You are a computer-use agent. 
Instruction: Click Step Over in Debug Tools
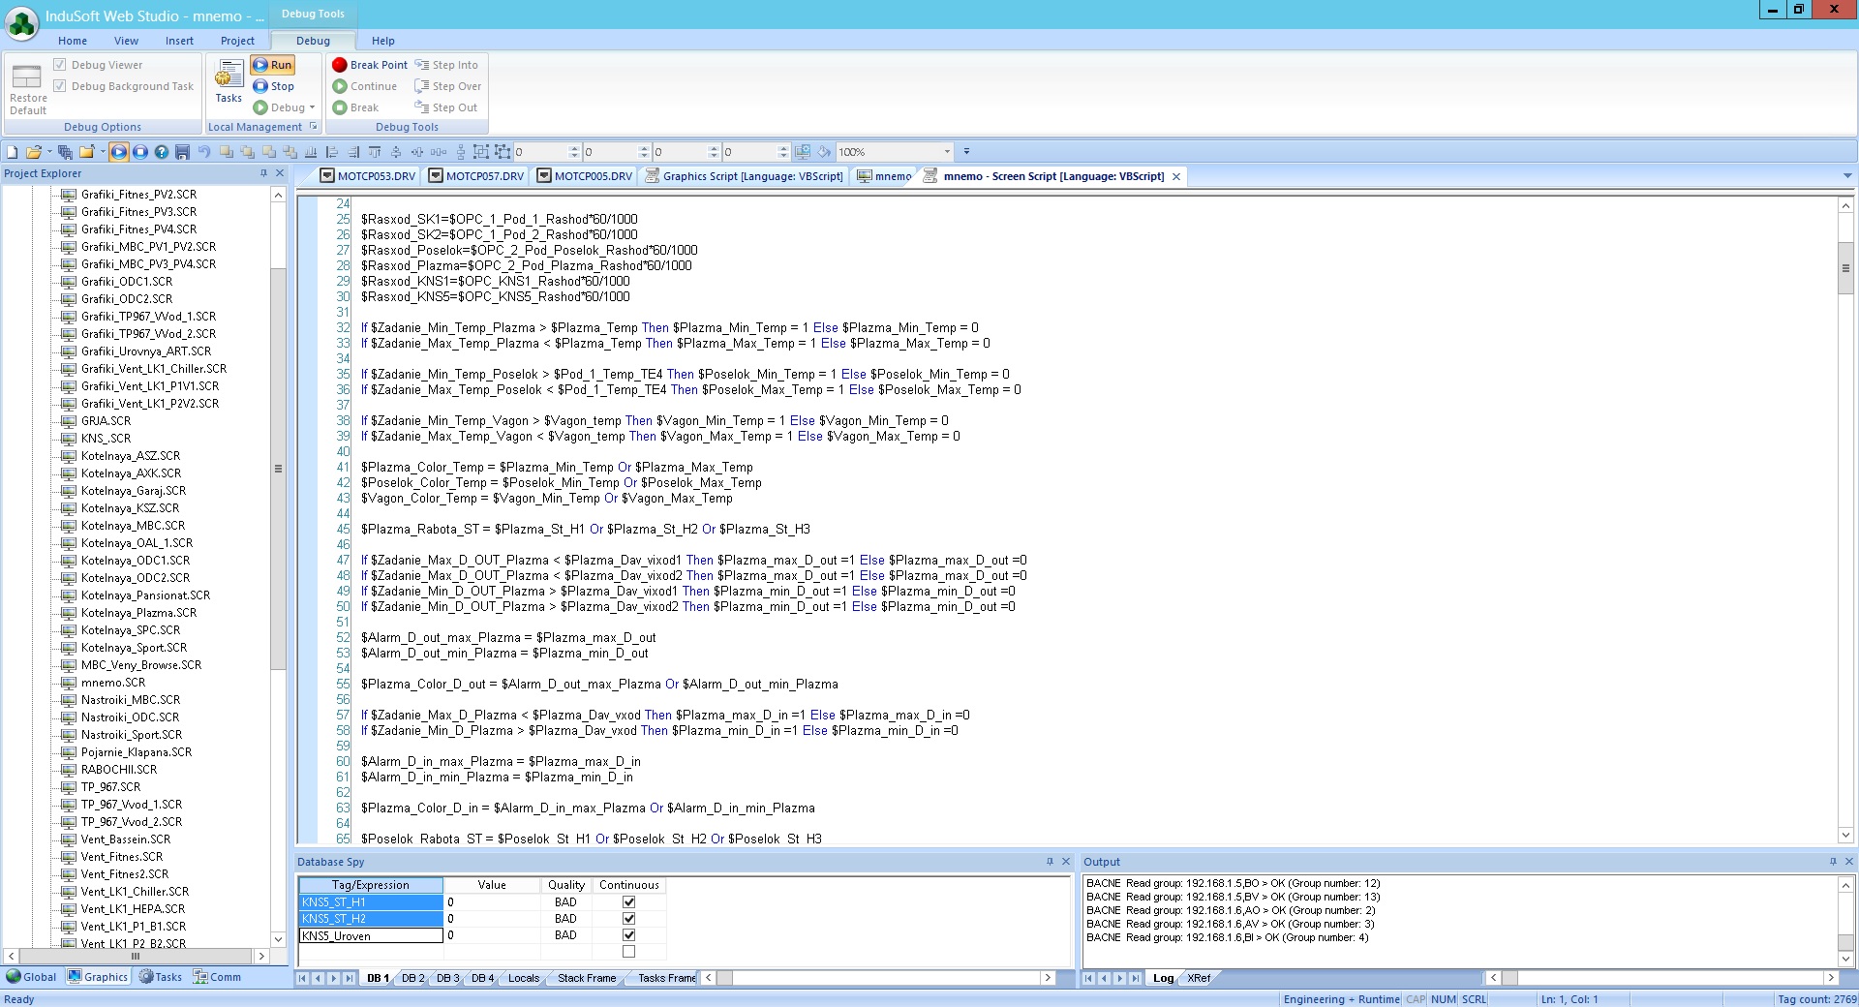447,86
